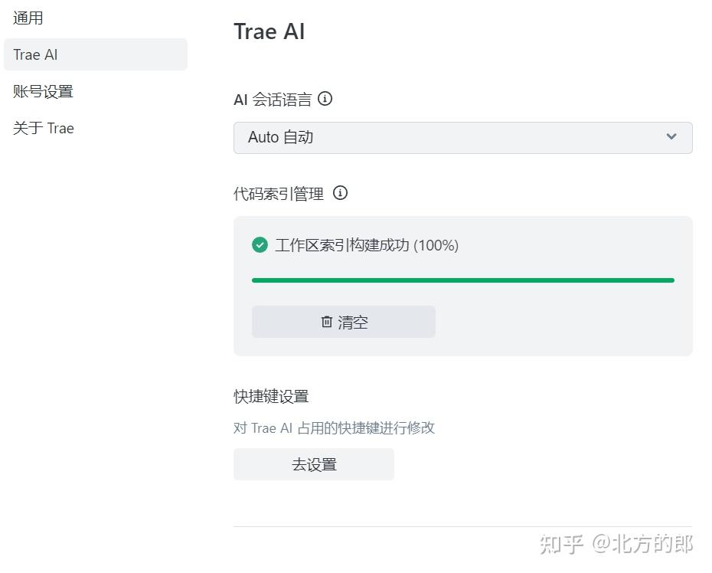Click the AI 会话语言 info icon
Image resolution: width=712 pixels, height=573 pixels.
coord(325,98)
